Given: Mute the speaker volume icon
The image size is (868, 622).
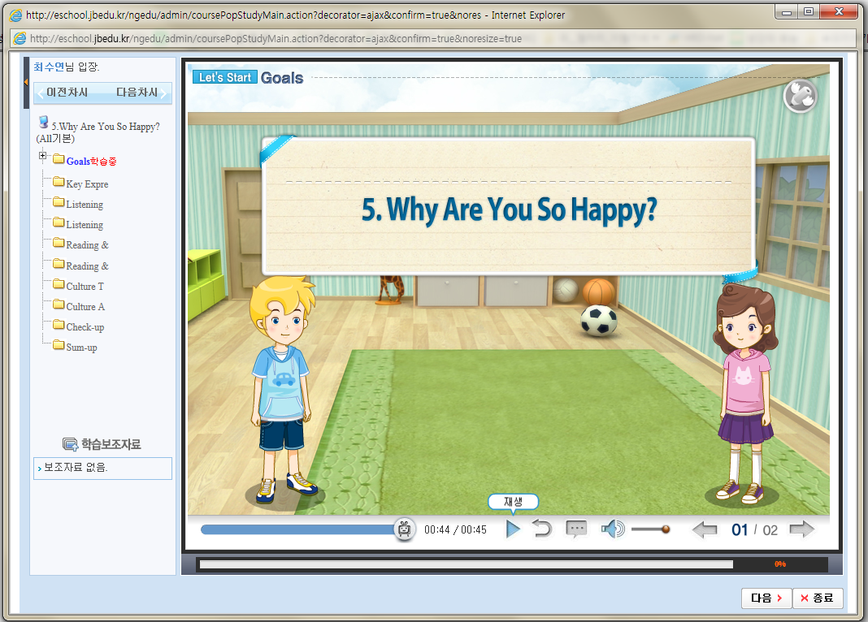Looking at the screenshot, I should (x=612, y=529).
